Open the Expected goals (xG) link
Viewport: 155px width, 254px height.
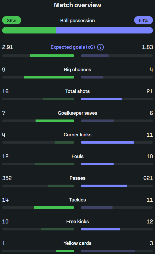tap(73, 47)
